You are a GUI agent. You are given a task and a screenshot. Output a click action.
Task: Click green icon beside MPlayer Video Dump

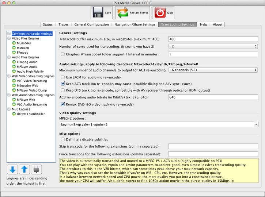pos(14,90)
